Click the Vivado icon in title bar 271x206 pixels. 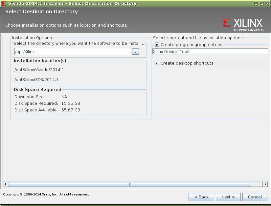pos(4,4)
